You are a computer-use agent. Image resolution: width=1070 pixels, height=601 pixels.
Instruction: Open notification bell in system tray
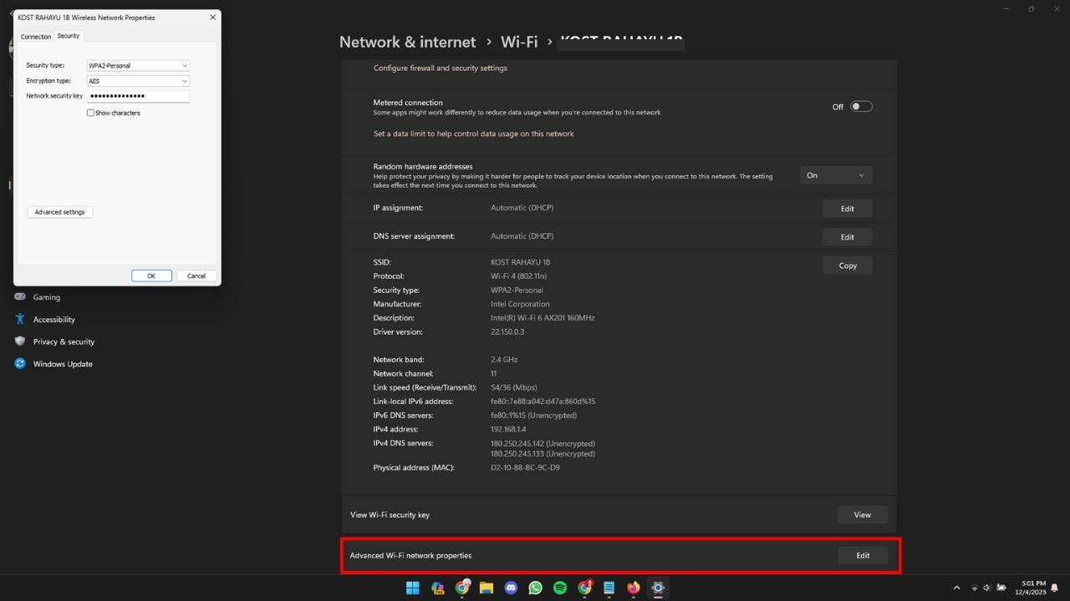click(x=1055, y=588)
